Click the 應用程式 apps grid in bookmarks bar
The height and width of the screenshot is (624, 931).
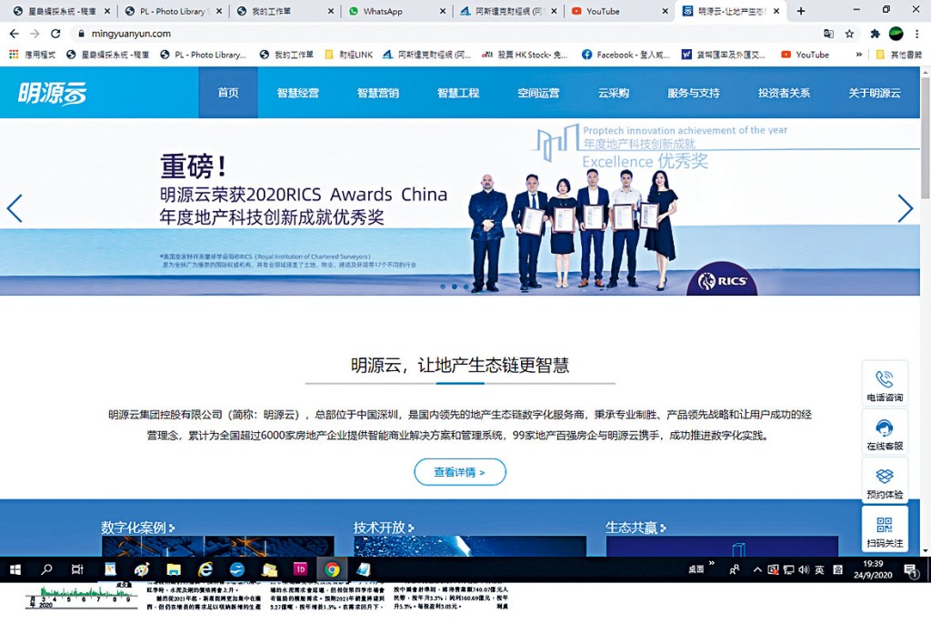(x=33, y=55)
